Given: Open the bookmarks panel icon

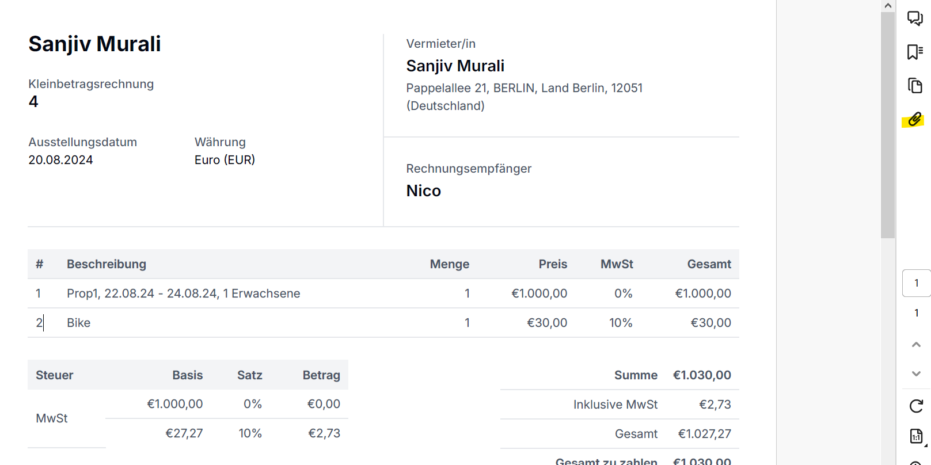Looking at the screenshot, I should [x=915, y=52].
